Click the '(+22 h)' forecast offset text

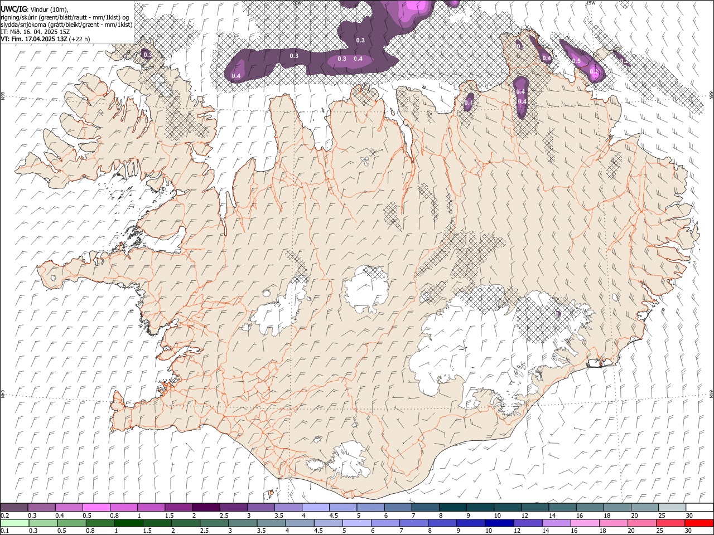pos(80,39)
